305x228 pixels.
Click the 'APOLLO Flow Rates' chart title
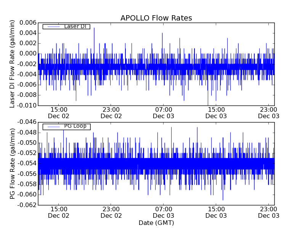pyautogui.click(x=156, y=18)
